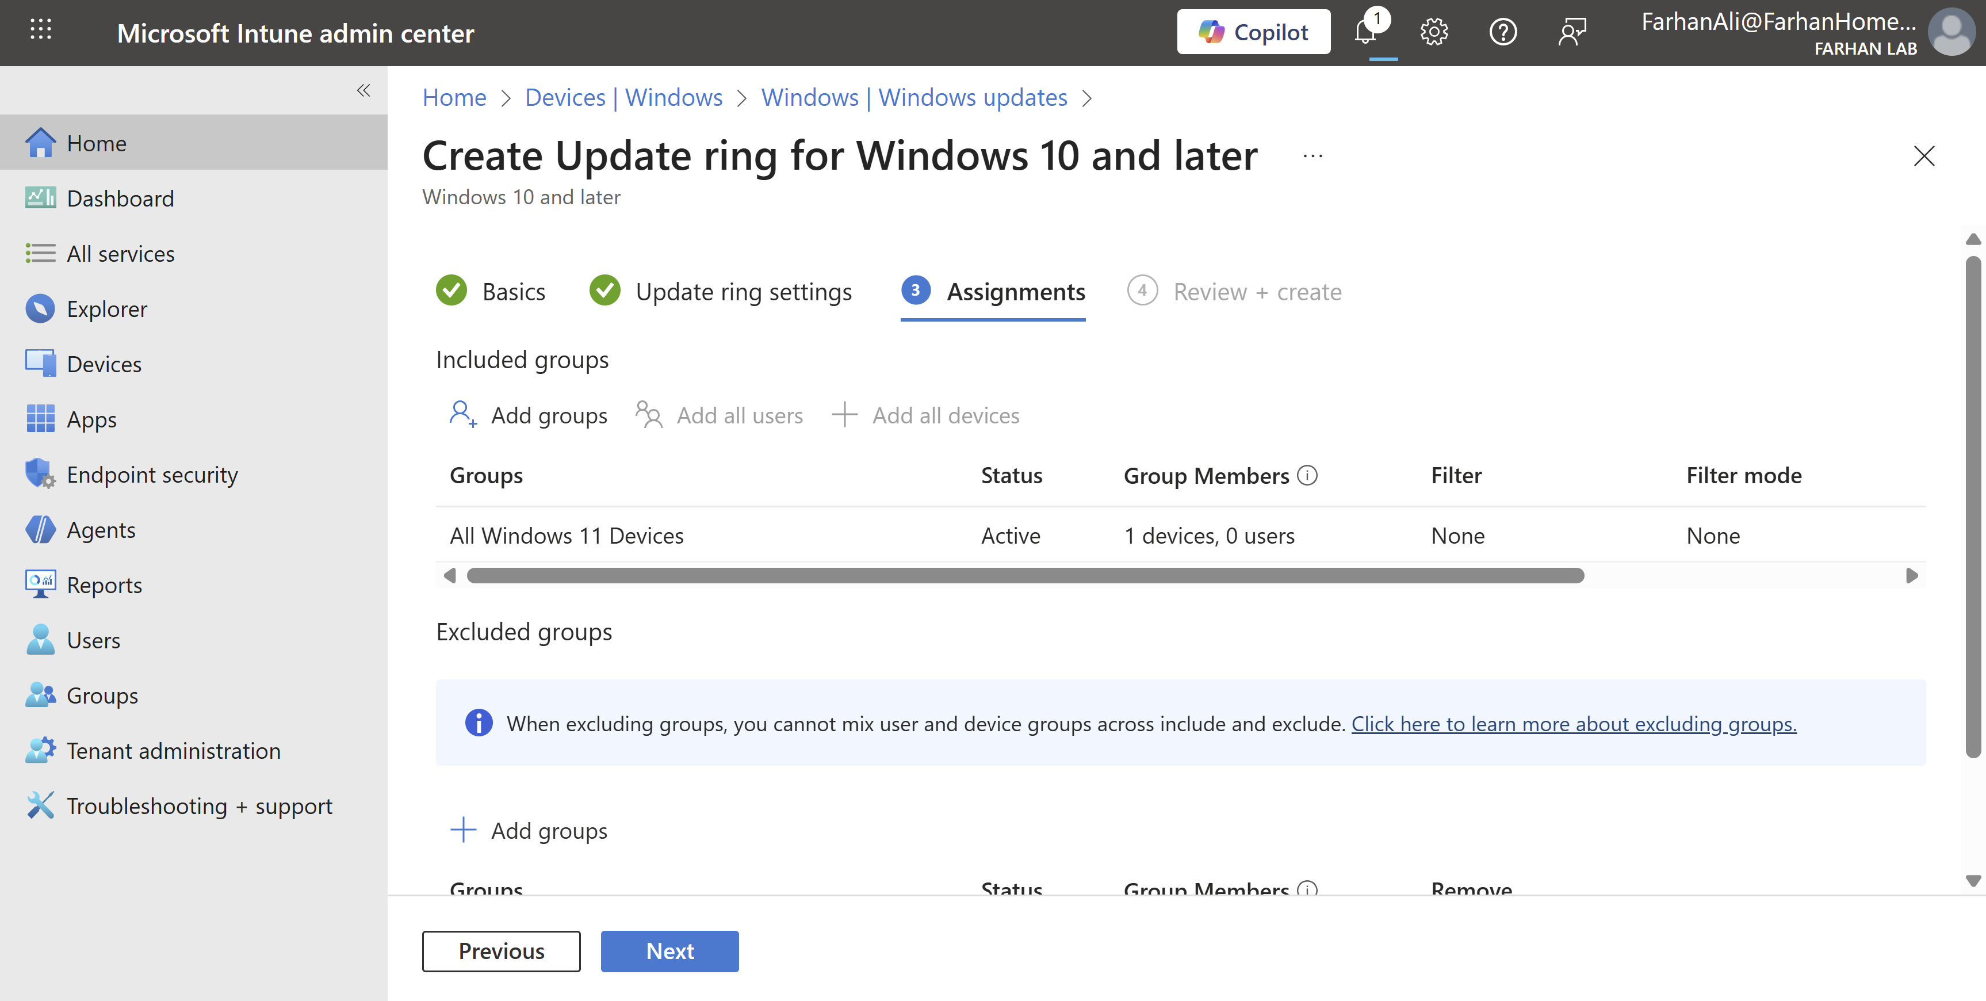Open the app launcher waffle icon
Viewport: 1986px width, 1001px height.
pos(40,30)
